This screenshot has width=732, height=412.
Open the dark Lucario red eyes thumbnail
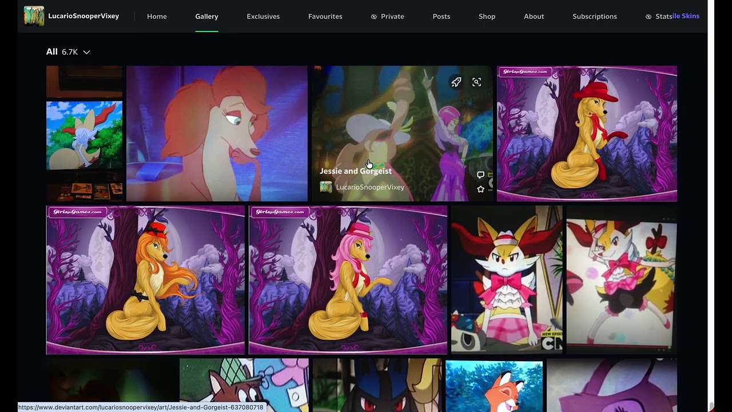tap(377, 385)
